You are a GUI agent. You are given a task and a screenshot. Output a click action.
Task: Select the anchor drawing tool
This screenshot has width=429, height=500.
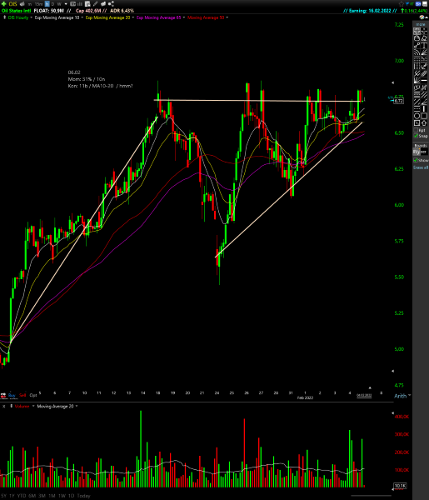[424, 66]
